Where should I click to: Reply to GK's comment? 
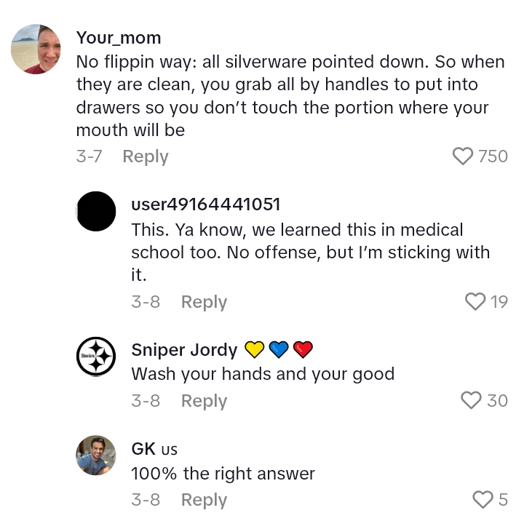(204, 500)
